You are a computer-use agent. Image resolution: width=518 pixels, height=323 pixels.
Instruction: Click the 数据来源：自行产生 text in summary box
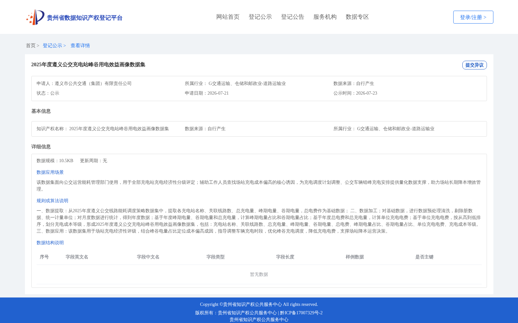point(354,83)
